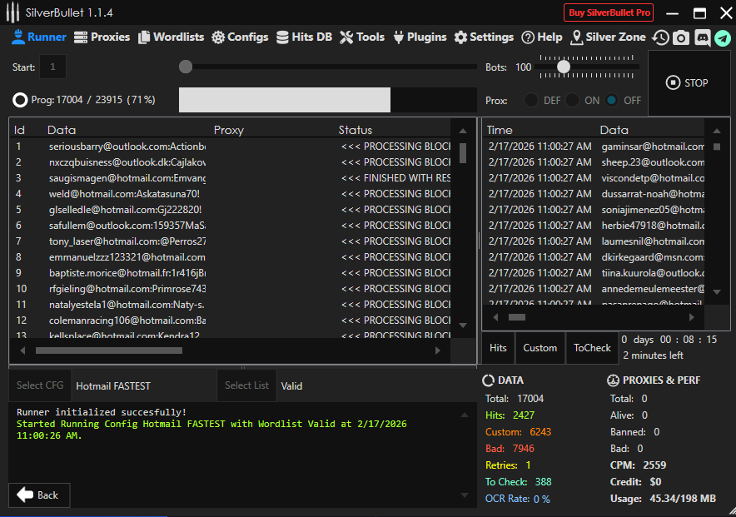Screen dimensions: 736x517
Task: Click the camera screenshot icon
Action: coord(681,37)
